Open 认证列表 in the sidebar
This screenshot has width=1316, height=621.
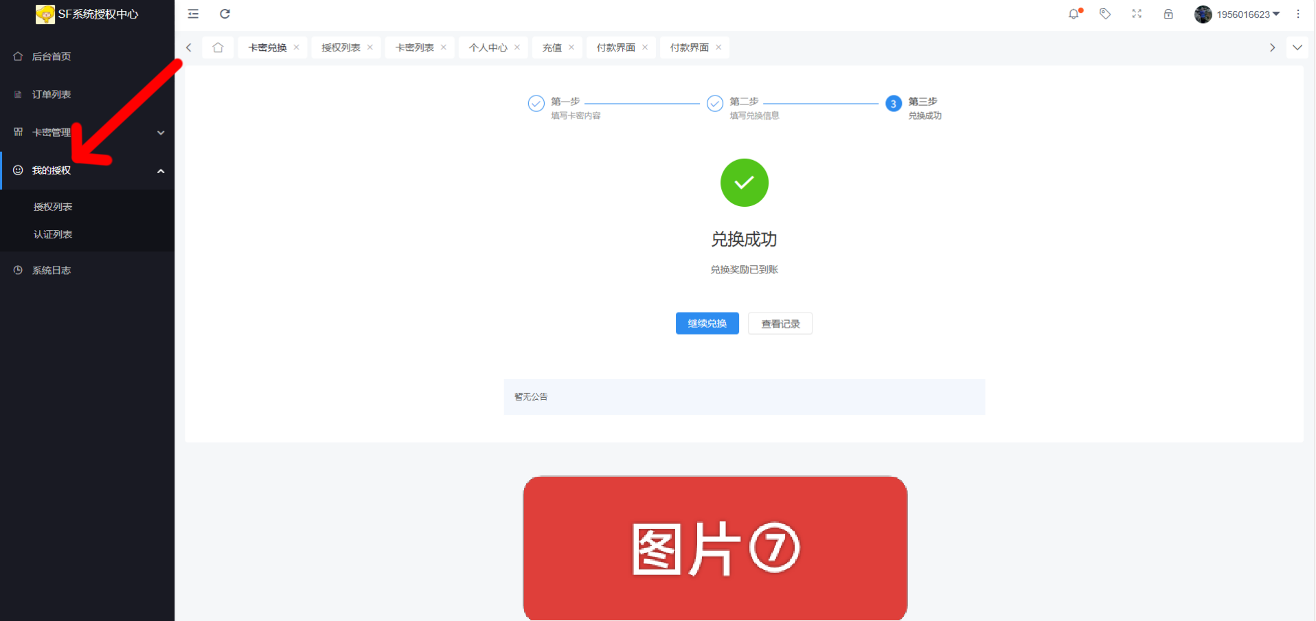pos(53,234)
